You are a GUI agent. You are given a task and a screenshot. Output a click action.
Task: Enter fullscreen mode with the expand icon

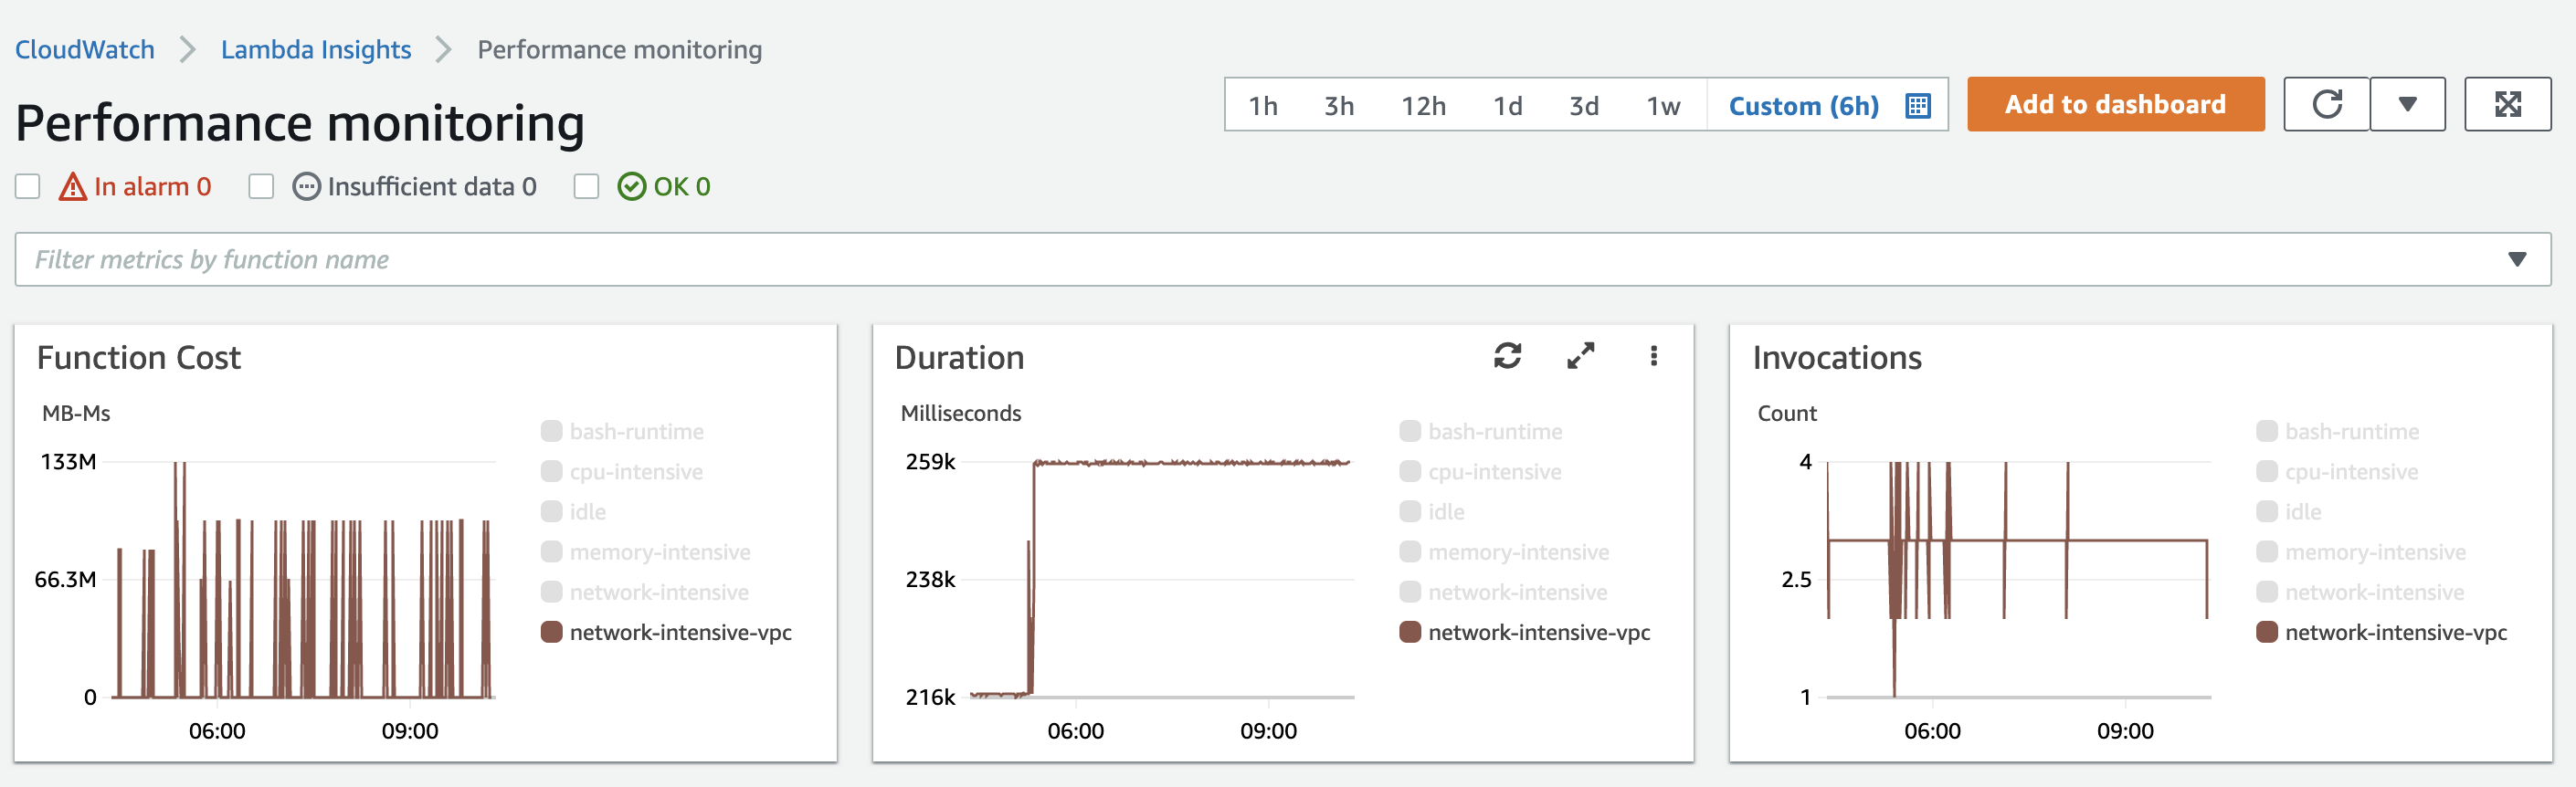pos(2507,104)
